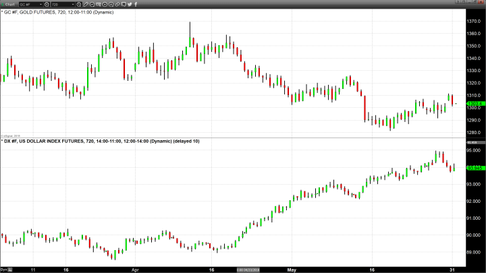Open the GC #F symbol dropdown
486x273 pixels.
pyautogui.click(x=32, y=4)
